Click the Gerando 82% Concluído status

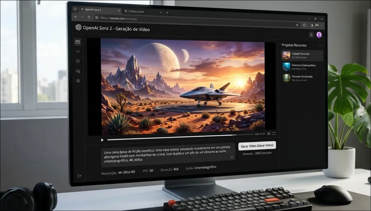pos(257,153)
